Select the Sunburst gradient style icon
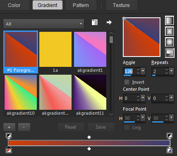The image size is (177, 156). [x=170, y=42]
